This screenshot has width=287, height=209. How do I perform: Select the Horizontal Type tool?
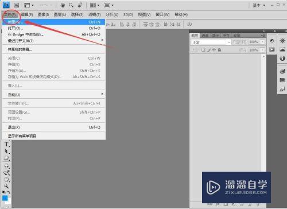point(6,144)
